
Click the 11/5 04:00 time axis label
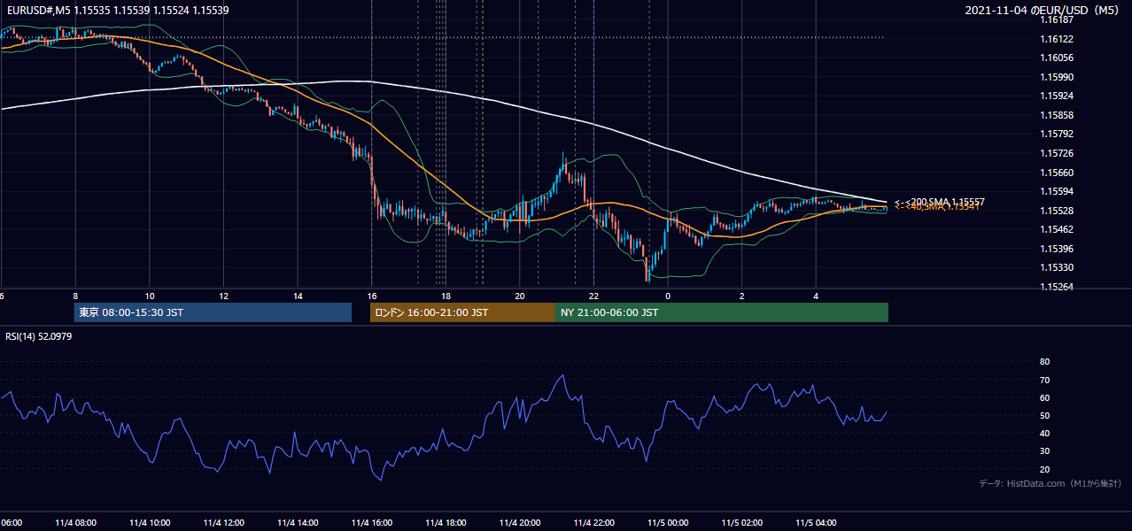[x=816, y=522]
